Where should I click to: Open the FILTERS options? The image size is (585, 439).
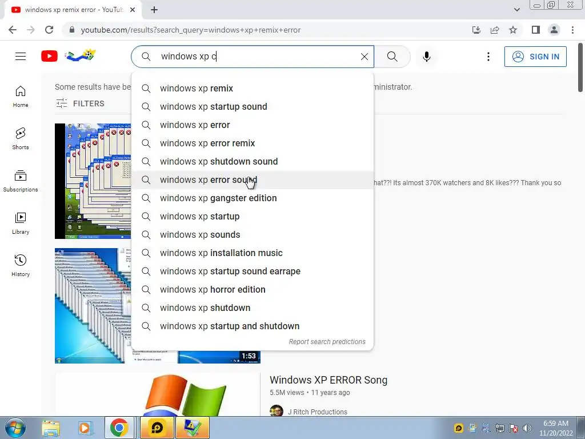click(x=80, y=103)
